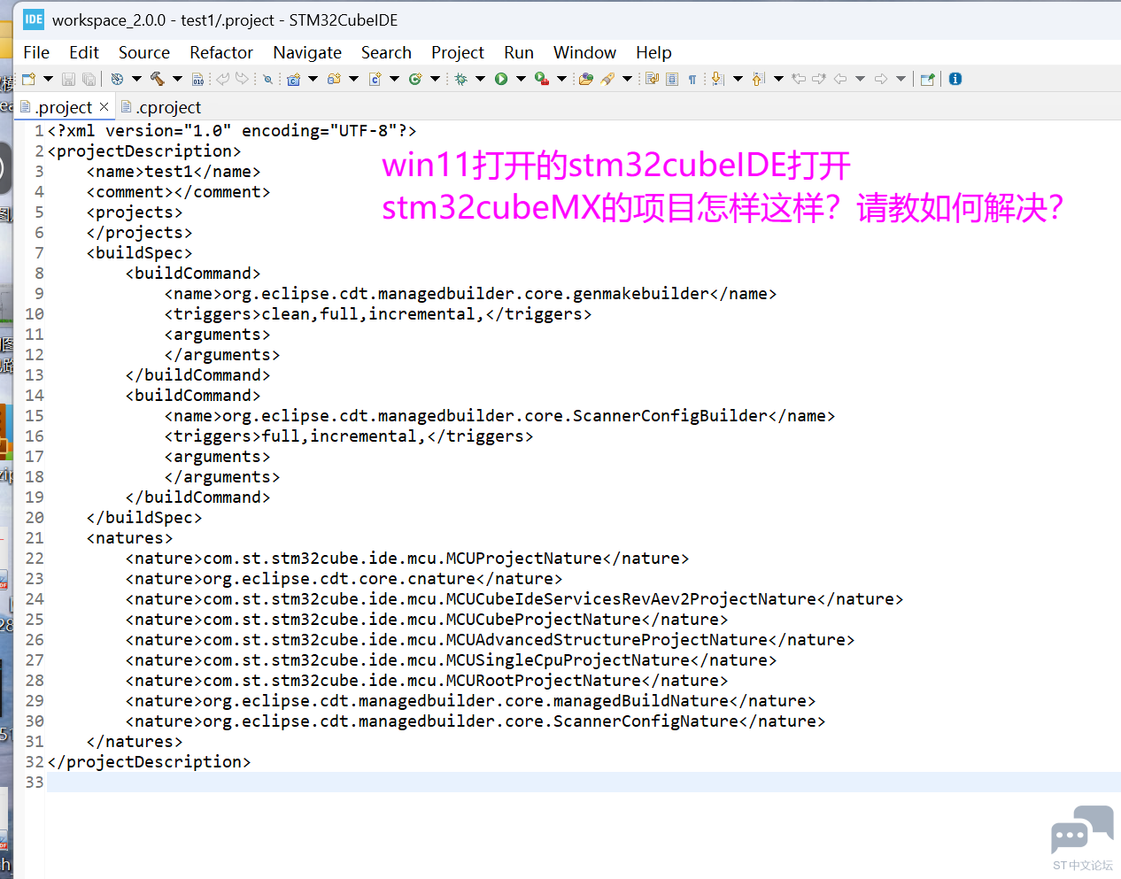Click the </projectDescription> closing tag

149,762
